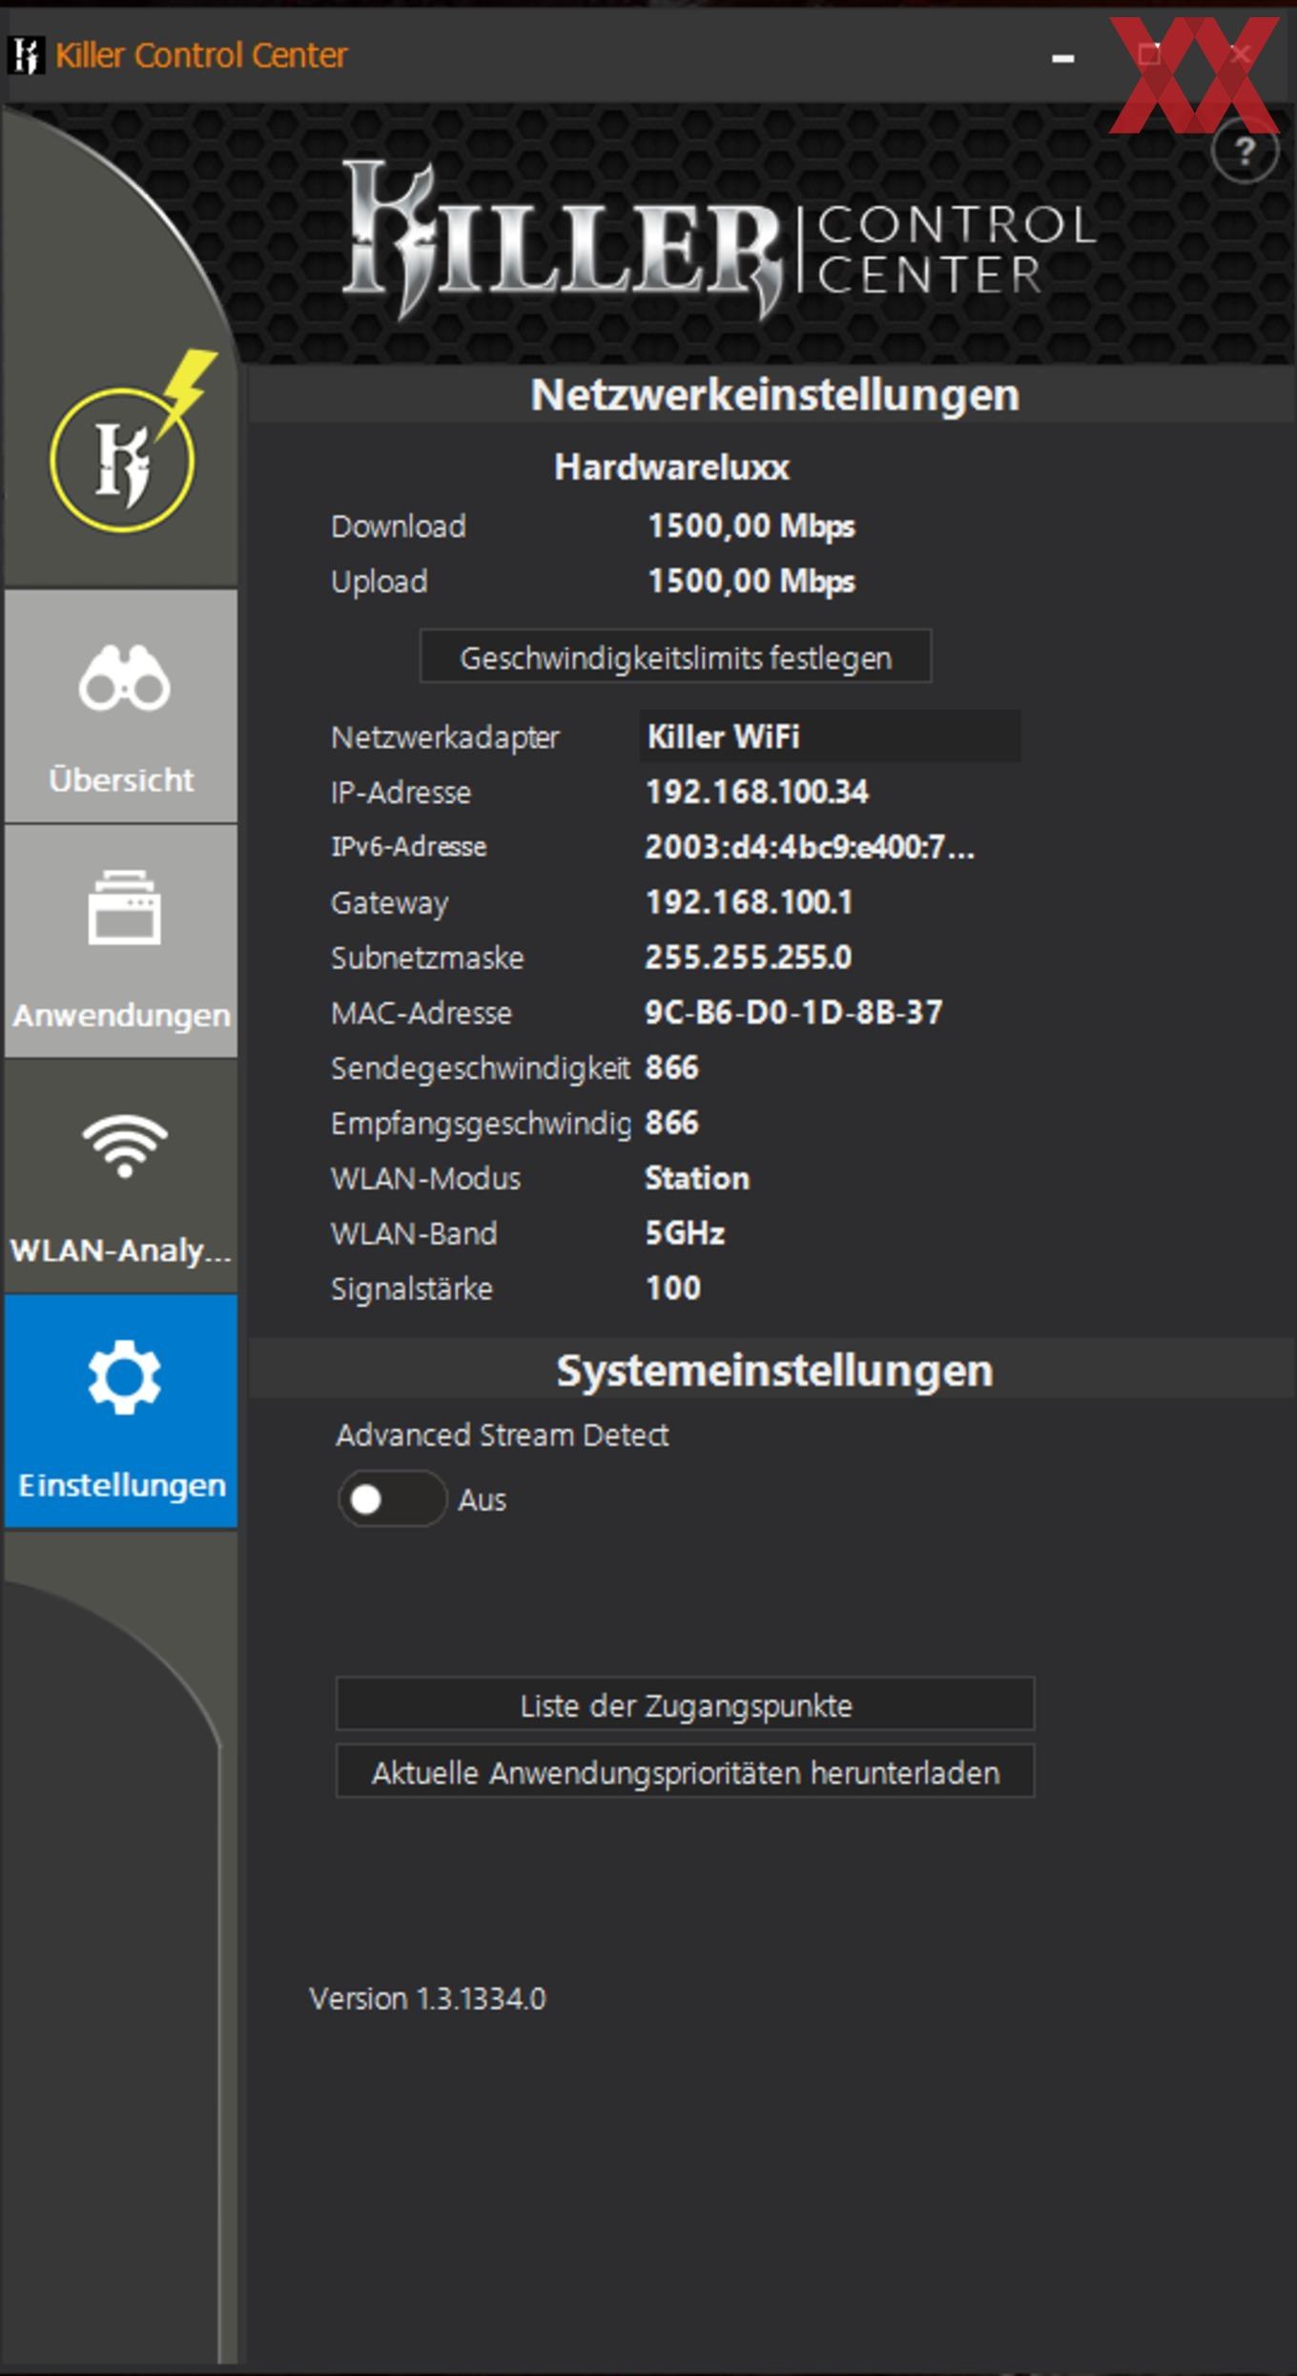Click the Hardwareluxx network name

pos(671,467)
